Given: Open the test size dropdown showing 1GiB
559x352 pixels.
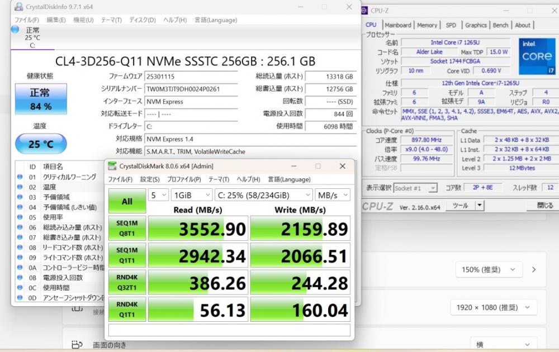Looking at the screenshot, I should click(x=191, y=194).
